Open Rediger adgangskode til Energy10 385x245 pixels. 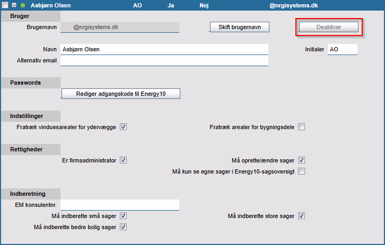[x=121, y=94]
